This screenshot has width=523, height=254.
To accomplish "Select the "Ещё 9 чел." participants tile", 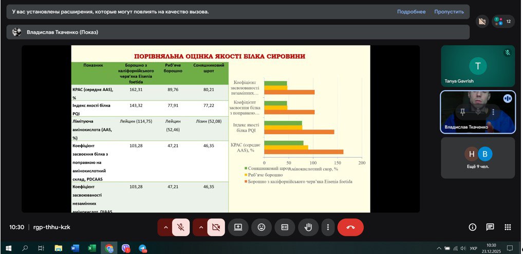I will [477, 157].
